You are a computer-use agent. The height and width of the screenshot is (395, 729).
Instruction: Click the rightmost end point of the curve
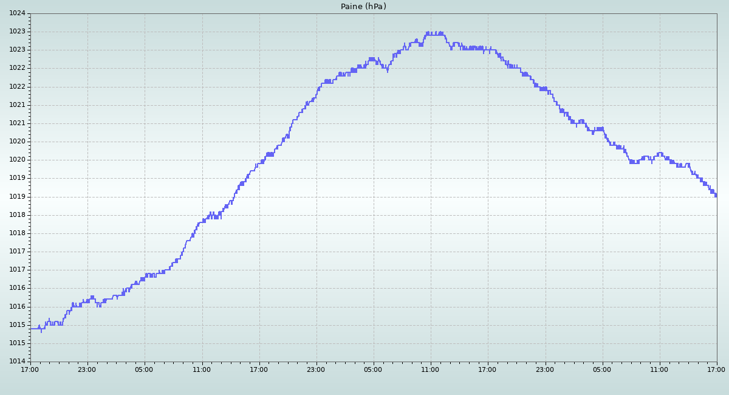click(716, 195)
